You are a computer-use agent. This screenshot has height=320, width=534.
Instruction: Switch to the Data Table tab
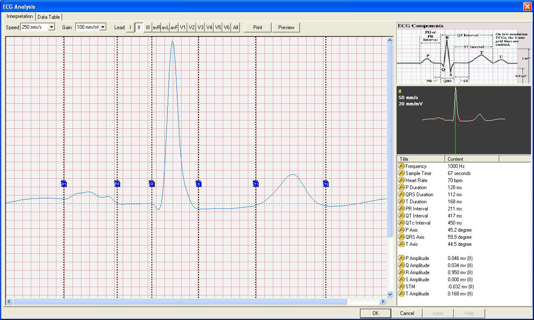48,17
